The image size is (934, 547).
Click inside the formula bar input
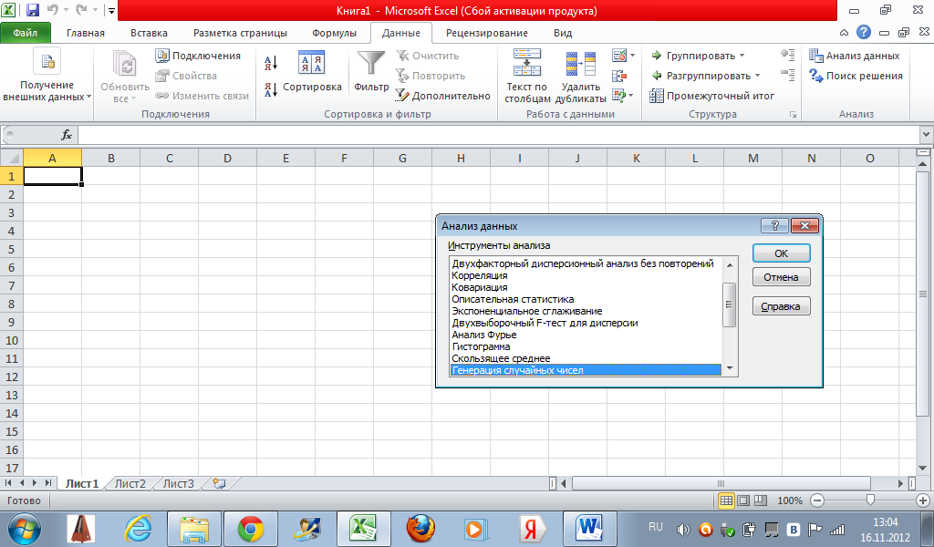tap(499, 135)
